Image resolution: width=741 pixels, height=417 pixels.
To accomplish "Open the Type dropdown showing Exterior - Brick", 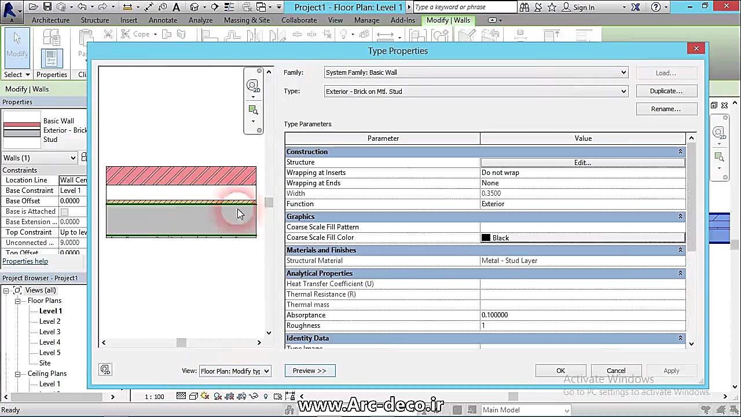I will pyautogui.click(x=476, y=91).
